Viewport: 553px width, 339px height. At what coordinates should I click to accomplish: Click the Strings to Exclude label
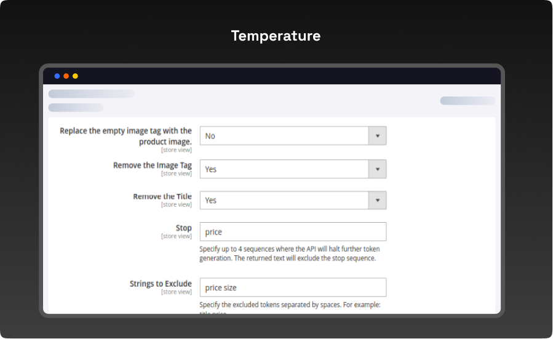point(161,284)
